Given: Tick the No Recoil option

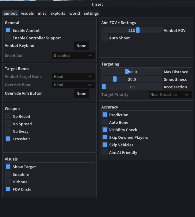Looking at the screenshot, I should click(x=8, y=116).
